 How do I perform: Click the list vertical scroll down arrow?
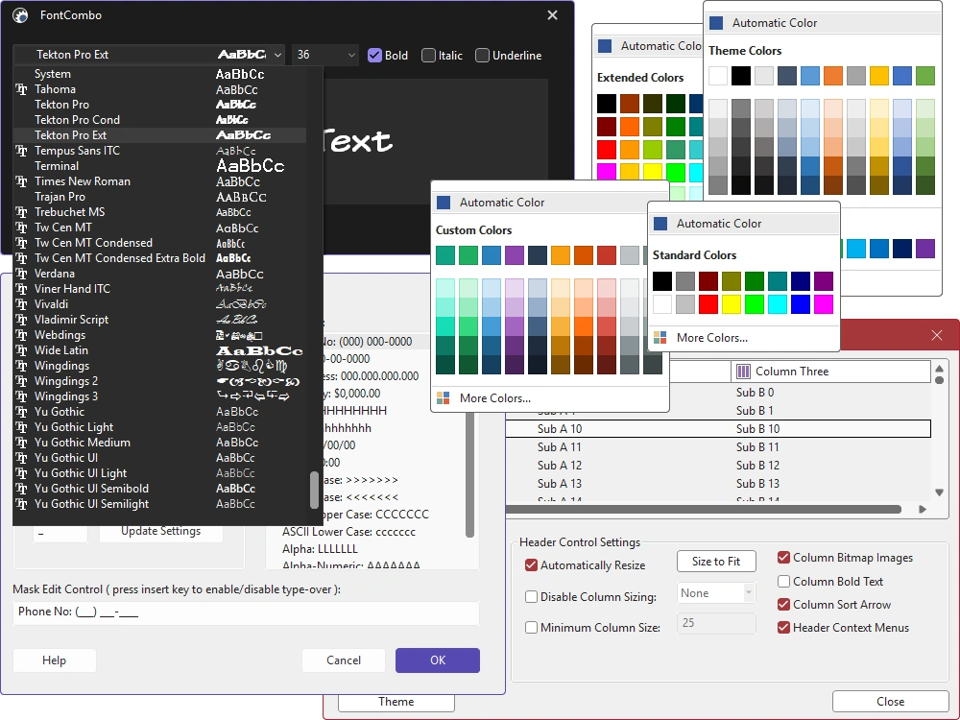[940, 492]
